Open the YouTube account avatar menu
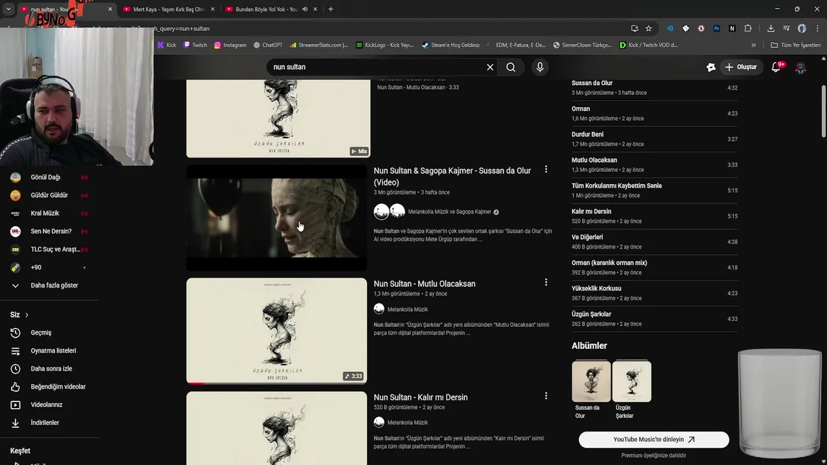Screen dimensions: 827x465 click(x=801, y=67)
